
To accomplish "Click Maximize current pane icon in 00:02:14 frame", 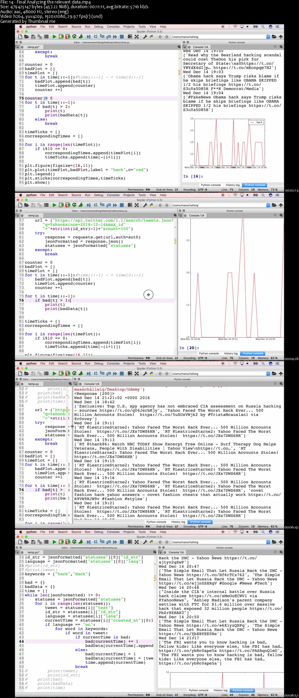I will pyautogui.click(x=130, y=37).
